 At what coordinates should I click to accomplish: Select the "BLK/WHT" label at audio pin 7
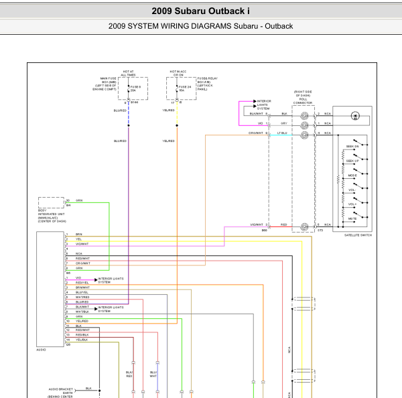82,307
